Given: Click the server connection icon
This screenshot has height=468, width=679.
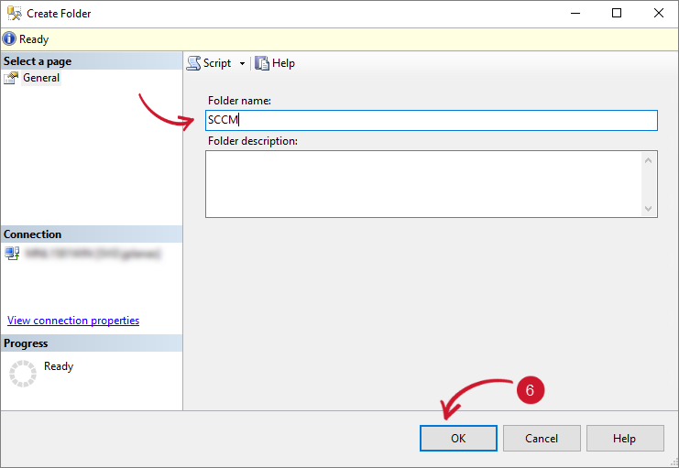Looking at the screenshot, I should tap(12, 254).
